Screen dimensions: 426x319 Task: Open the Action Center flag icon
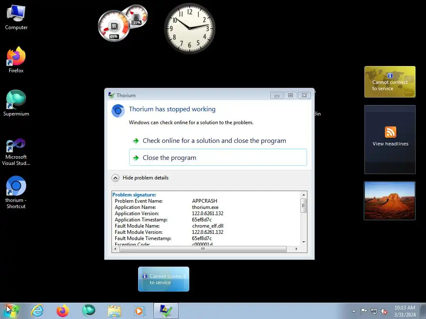[x=364, y=311]
